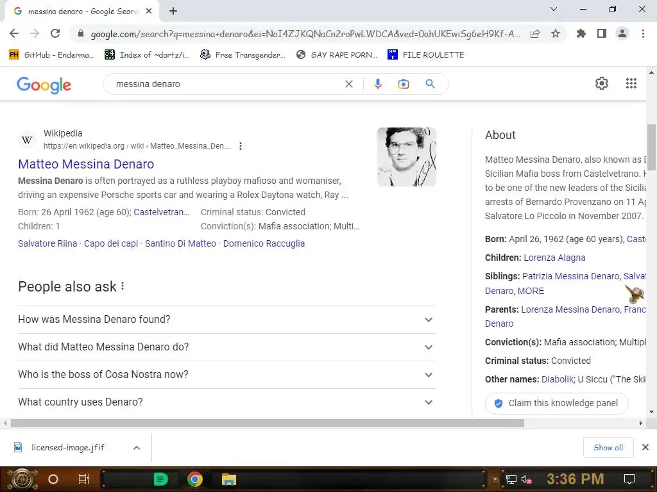The height and width of the screenshot is (492, 657).
Task: Open the green notes app on taskbar
Action: [x=160, y=479]
